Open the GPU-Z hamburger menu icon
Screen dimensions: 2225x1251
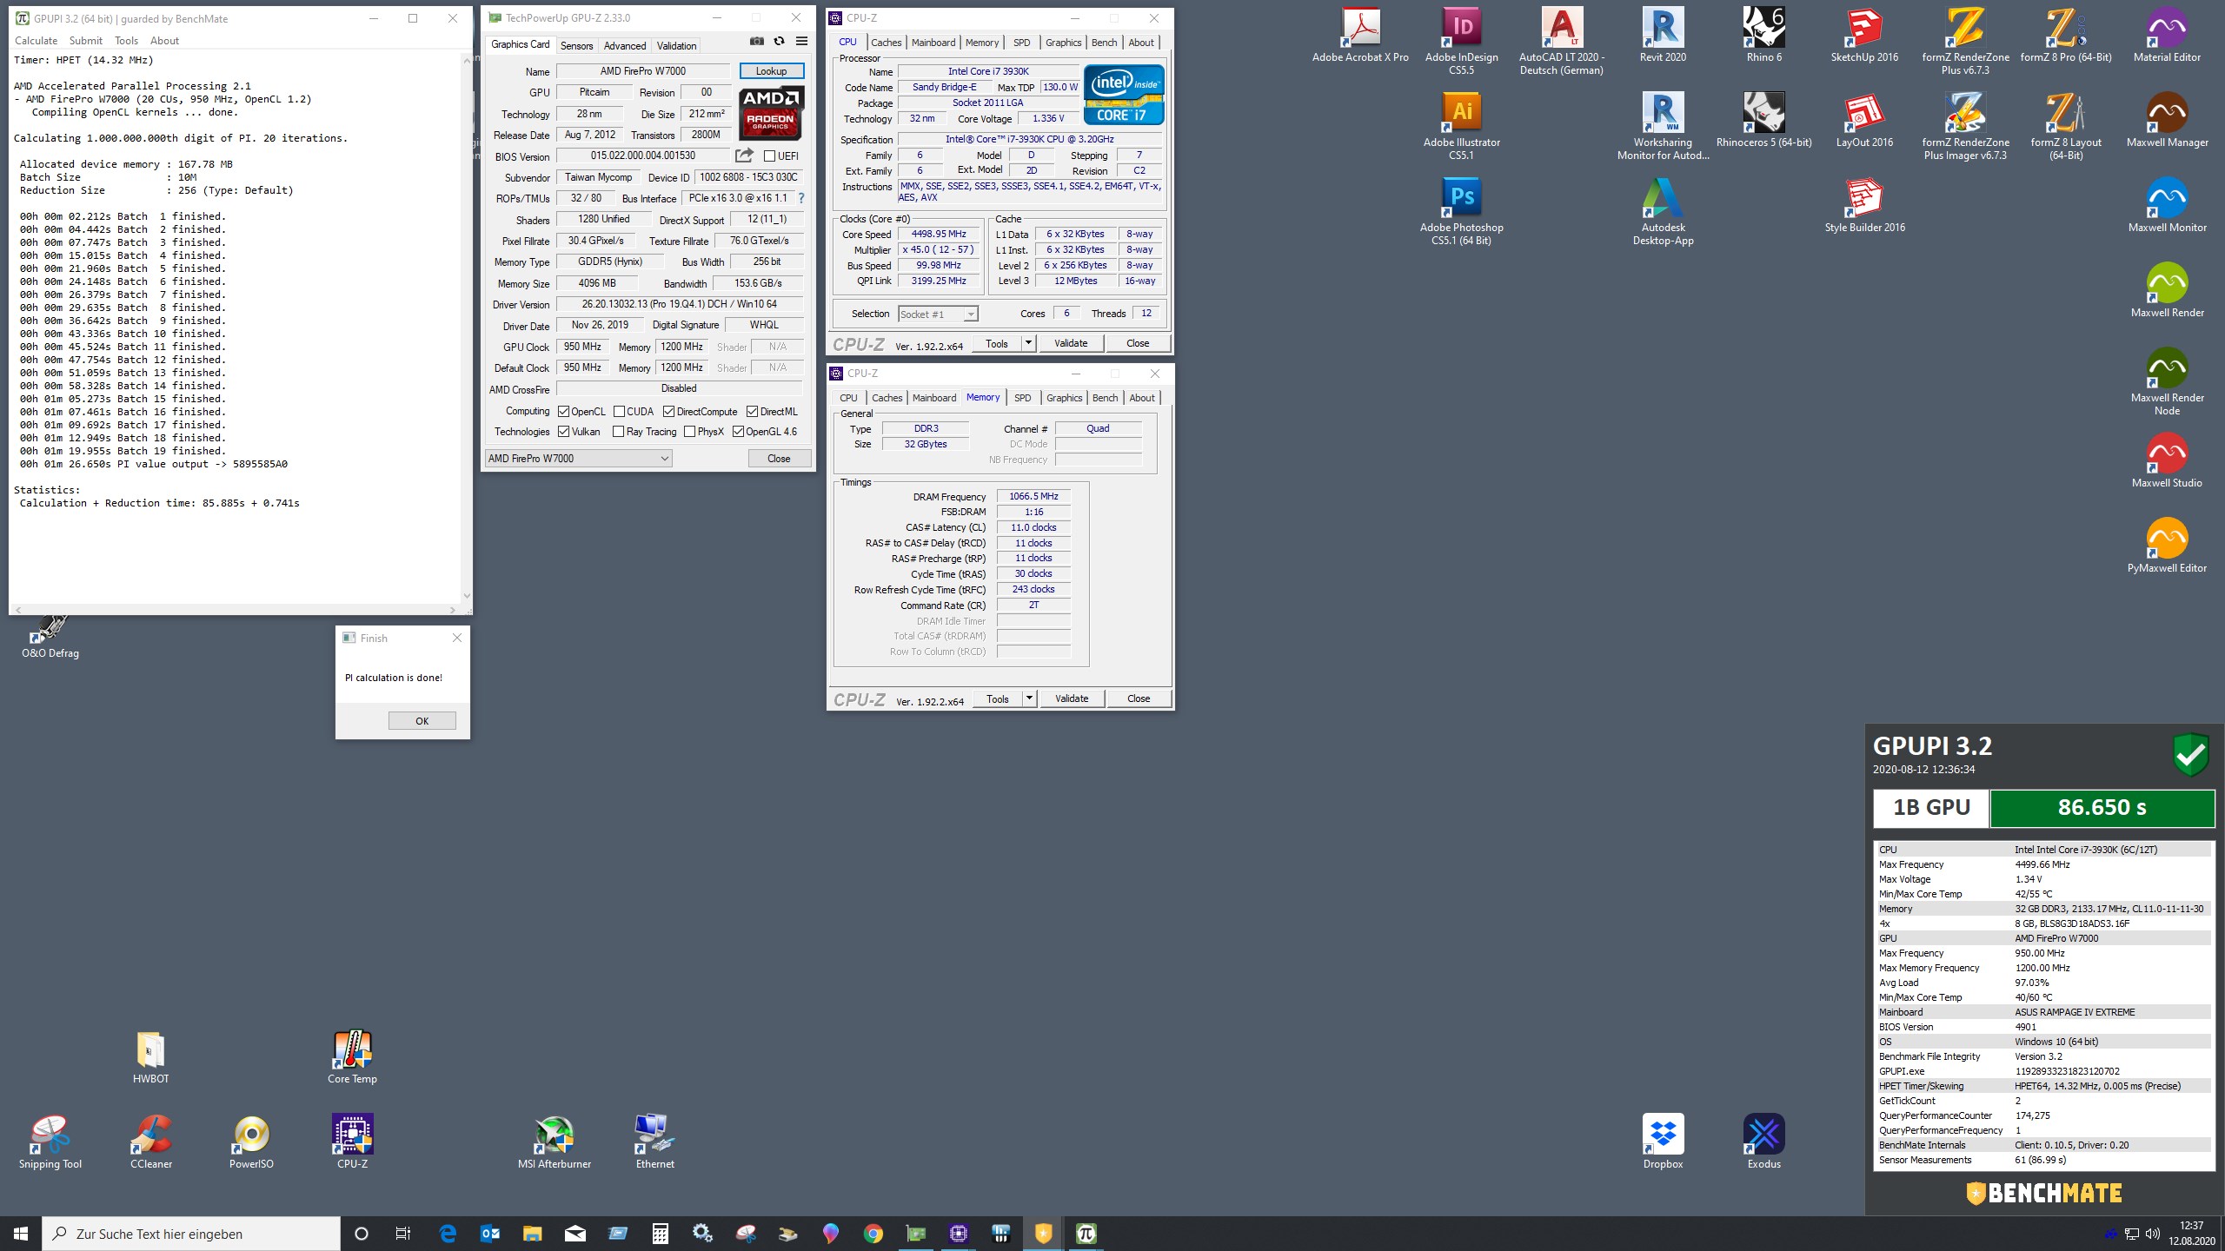tap(801, 41)
